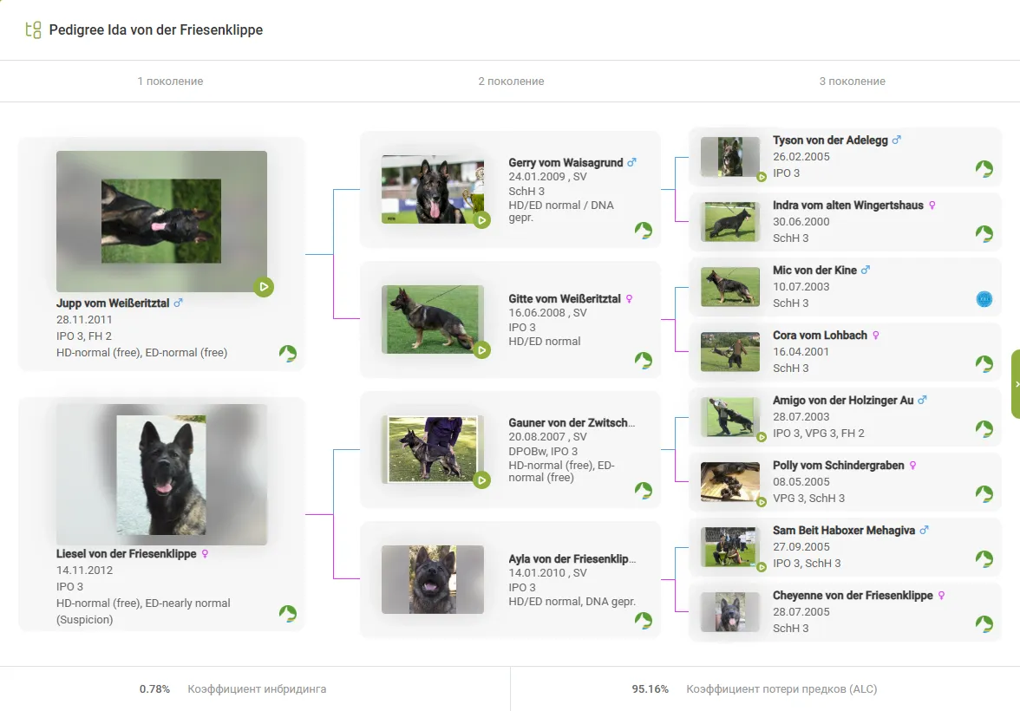Play video on Gauner von der Zwitsch photo
This screenshot has height=711, width=1020.
click(x=482, y=479)
